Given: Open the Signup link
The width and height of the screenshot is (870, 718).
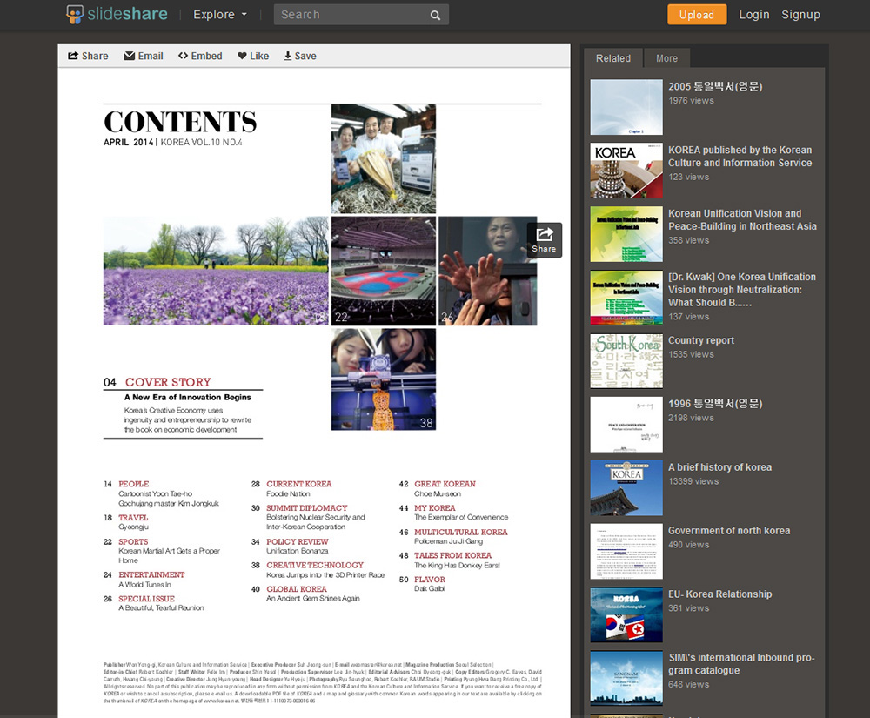Looking at the screenshot, I should [800, 15].
